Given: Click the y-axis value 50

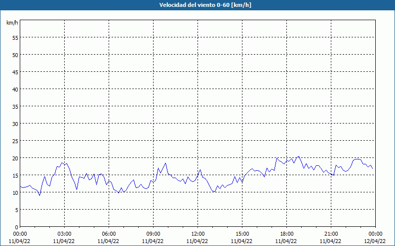Looking at the screenshot, I should pyautogui.click(x=15, y=55).
